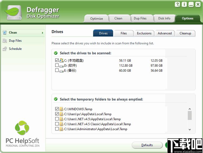Image resolution: width=203 pixels, height=153 pixels.
Task: Open the Cleanup sub-tab
Action: point(185,33)
